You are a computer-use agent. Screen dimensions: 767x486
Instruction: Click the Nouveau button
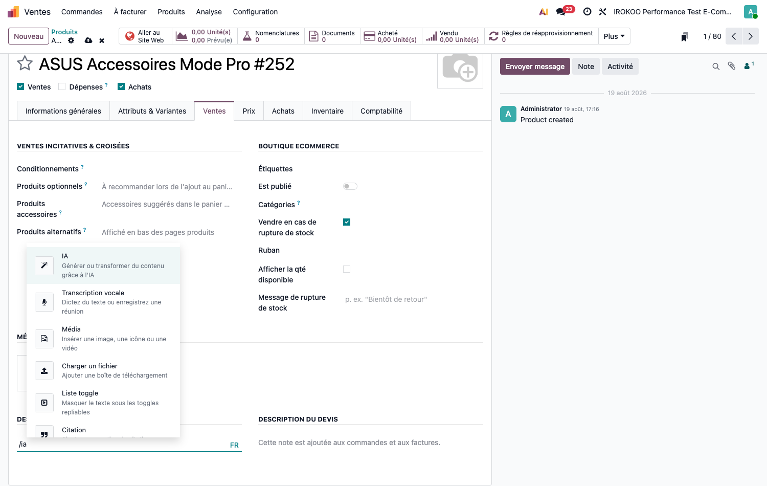pyautogui.click(x=29, y=36)
